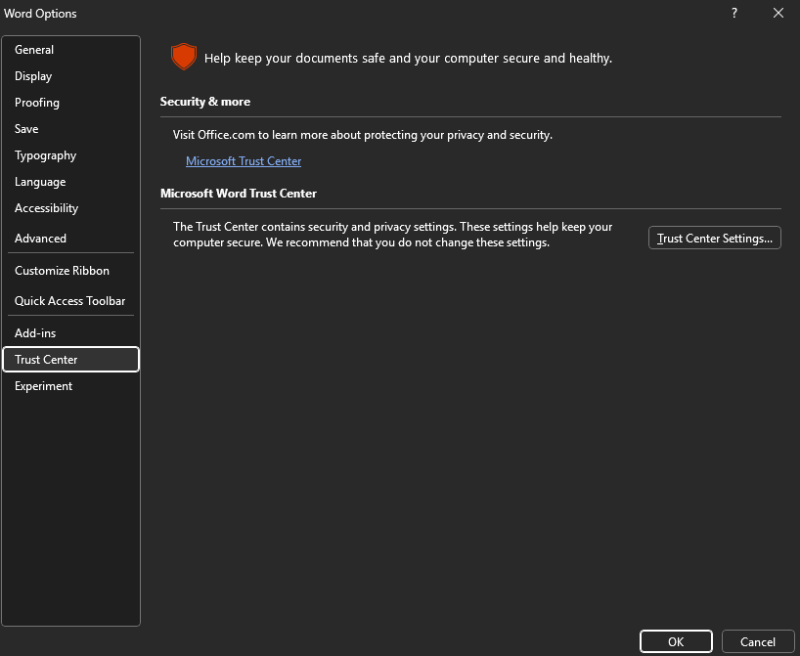Click the 'Security & more' heading
The width and height of the screenshot is (800, 656).
205,102
